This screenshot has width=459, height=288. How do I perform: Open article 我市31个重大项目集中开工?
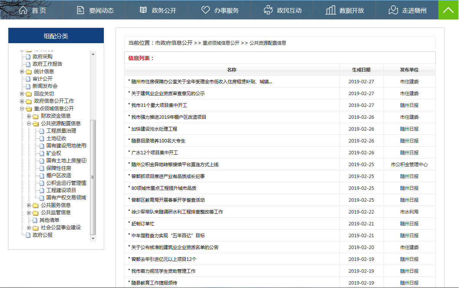pyautogui.click(x=159, y=105)
